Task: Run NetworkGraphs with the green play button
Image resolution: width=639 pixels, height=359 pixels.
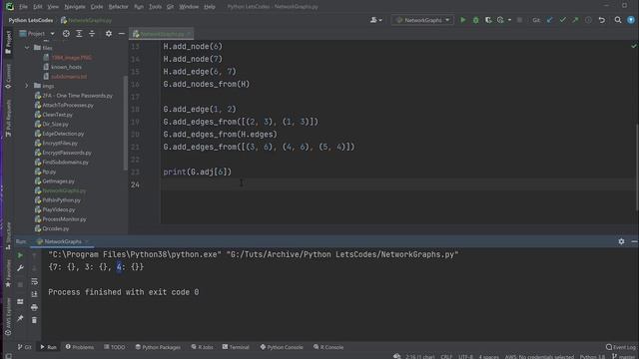Action: (463, 20)
